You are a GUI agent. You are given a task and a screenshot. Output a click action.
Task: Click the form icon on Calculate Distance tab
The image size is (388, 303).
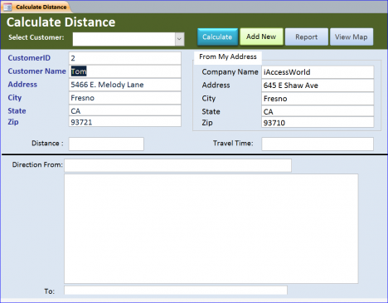(x=7, y=7)
